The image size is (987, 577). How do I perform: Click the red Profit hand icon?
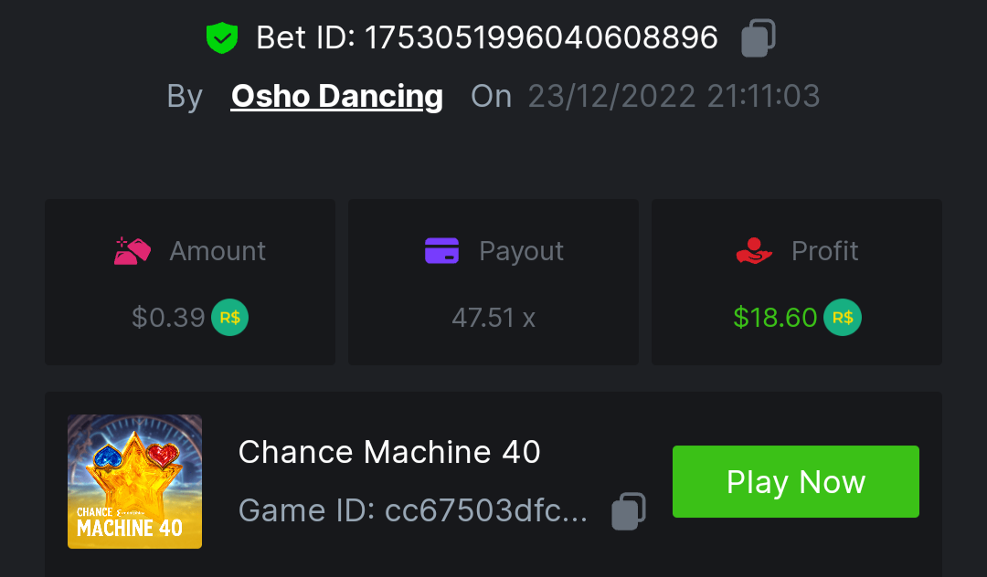click(754, 251)
